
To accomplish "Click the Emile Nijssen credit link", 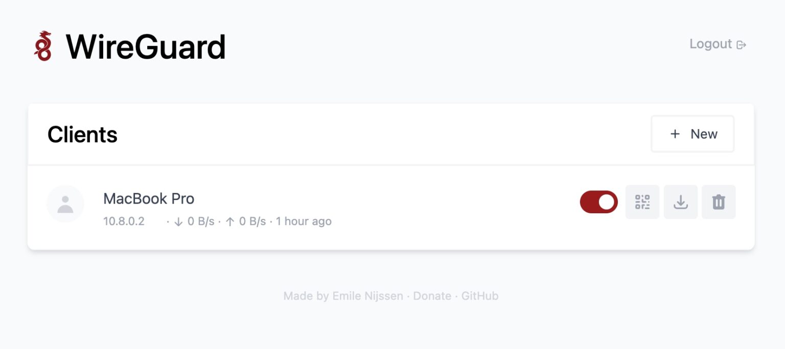I will tap(368, 296).
